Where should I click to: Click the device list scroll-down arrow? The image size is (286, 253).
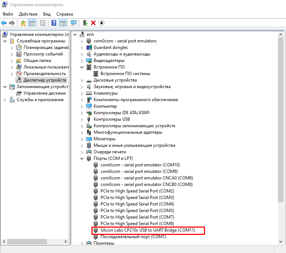tap(281, 242)
